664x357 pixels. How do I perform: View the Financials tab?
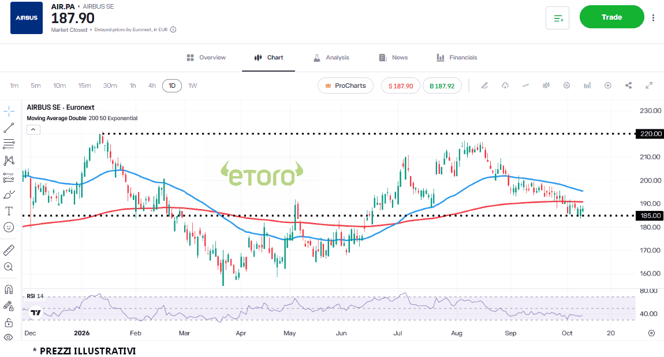coord(457,58)
